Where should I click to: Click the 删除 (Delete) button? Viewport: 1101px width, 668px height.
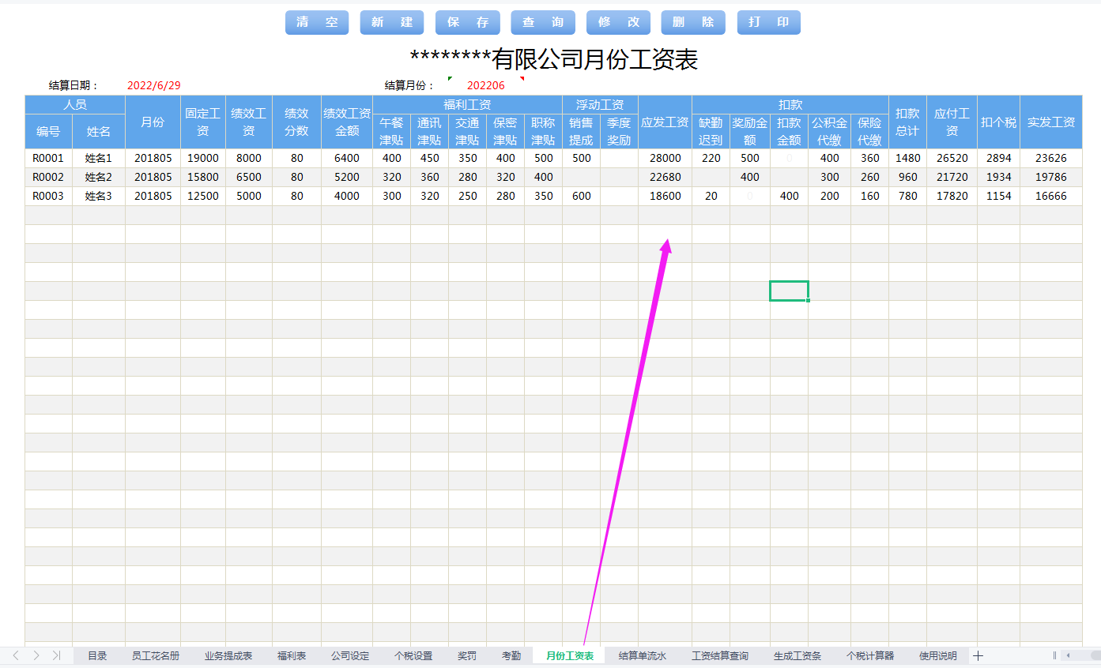pos(693,22)
